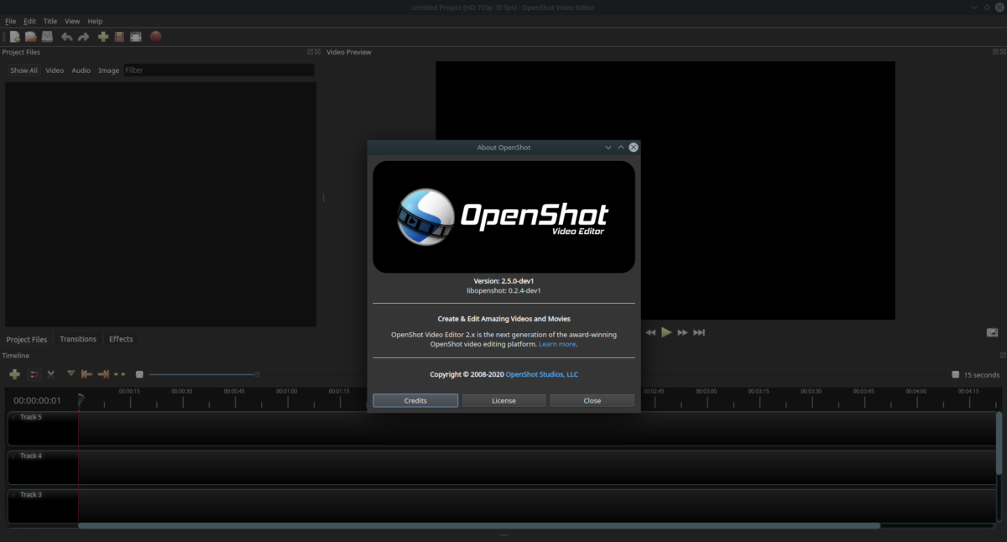Toggle snapping with the magnet icon
The height and width of the screenshot is (542, 1007).
(x=34, y=373)
